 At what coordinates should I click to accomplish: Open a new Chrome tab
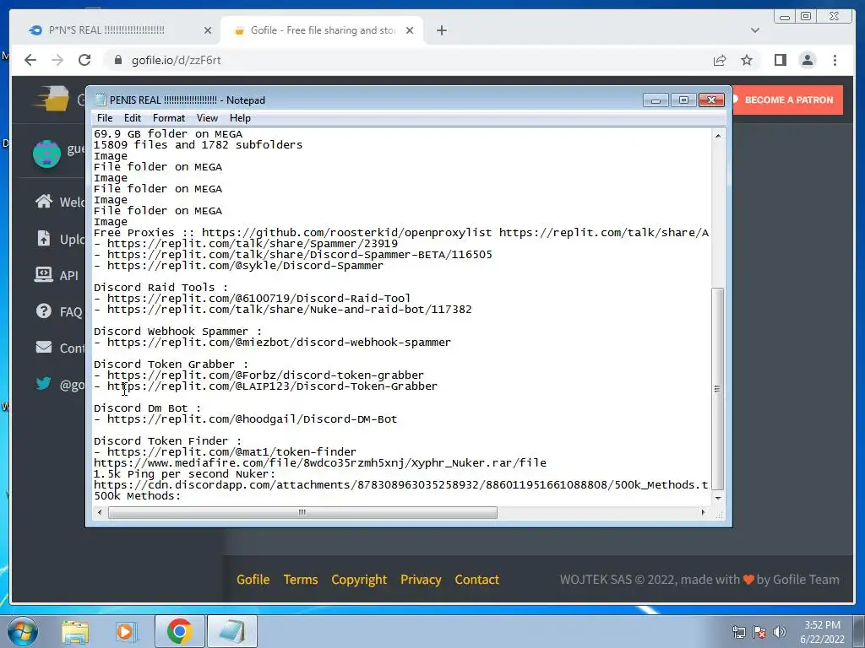(441, 30)
